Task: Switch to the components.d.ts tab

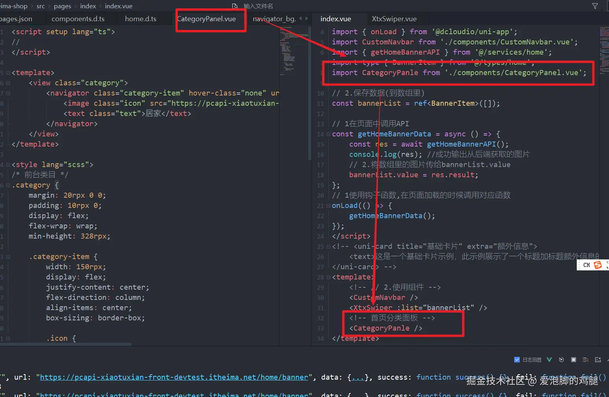Action: coord(78,19)
